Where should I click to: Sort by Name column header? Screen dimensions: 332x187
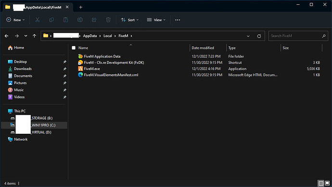pyautogui.click(x=83, y=48)
